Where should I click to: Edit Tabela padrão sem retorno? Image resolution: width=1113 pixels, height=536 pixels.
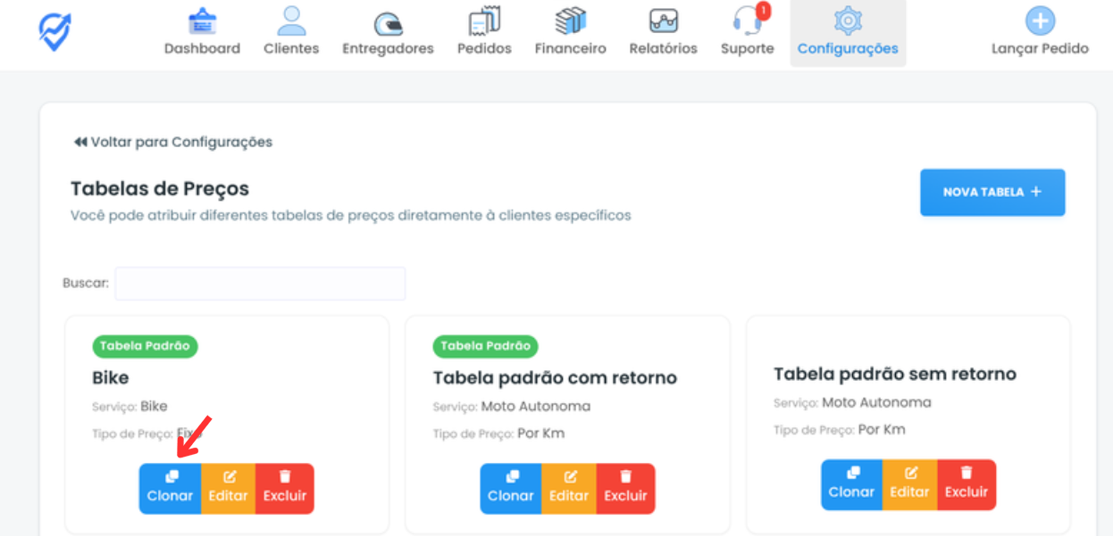909,484
